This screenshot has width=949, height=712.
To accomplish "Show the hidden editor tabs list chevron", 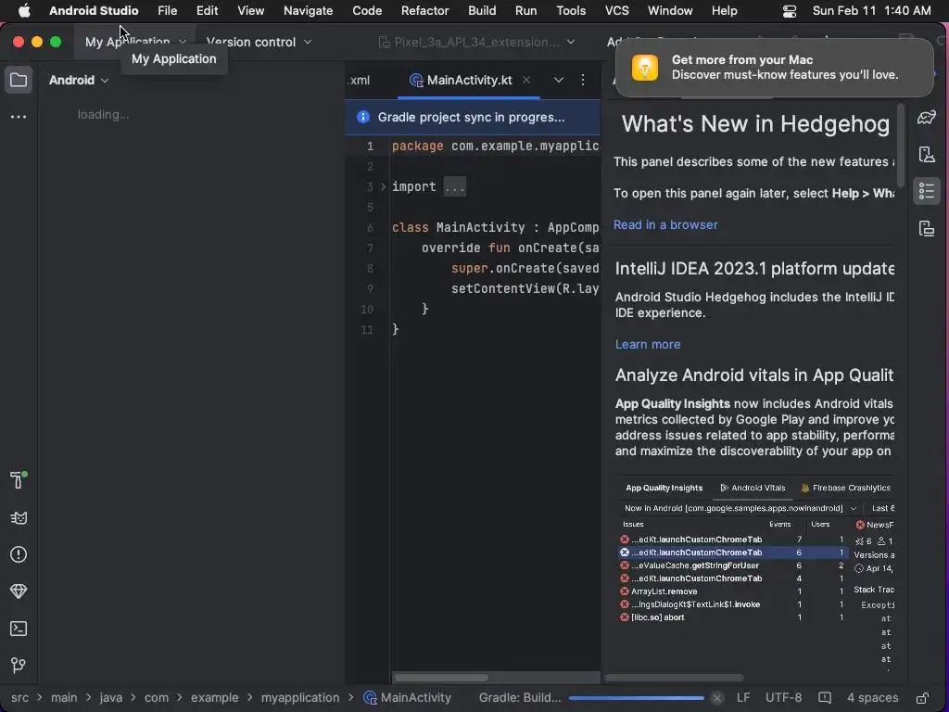I will point(559,80).
